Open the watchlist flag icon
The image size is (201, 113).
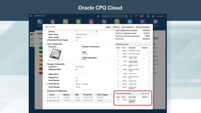pos(136,16)
